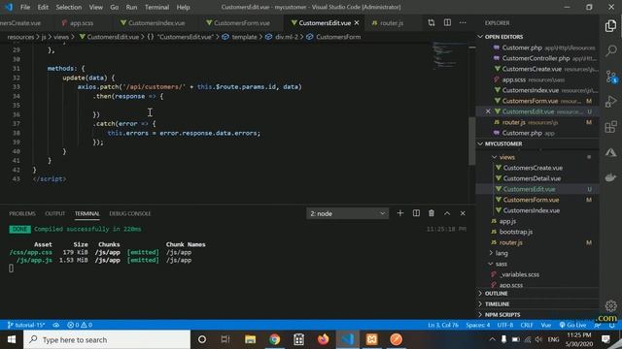Click the Open Changes compare icon
This screenshot has height=349, width=622.
tap(432, 23)
